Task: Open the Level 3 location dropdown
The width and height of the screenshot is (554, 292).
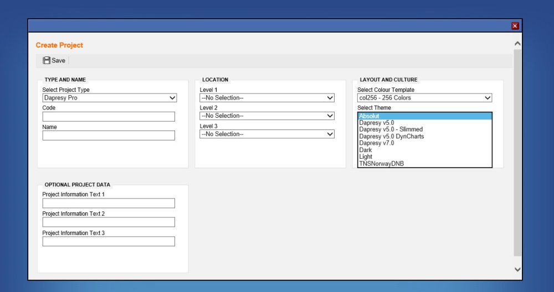Action: pos(267,134)
